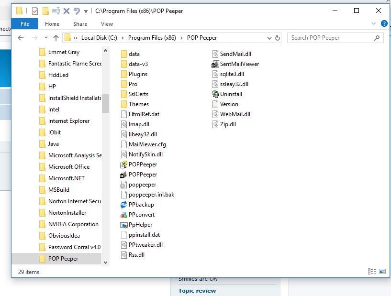Open the data-v3 folder icon
391x296 pixels.
tap(123, 64)
